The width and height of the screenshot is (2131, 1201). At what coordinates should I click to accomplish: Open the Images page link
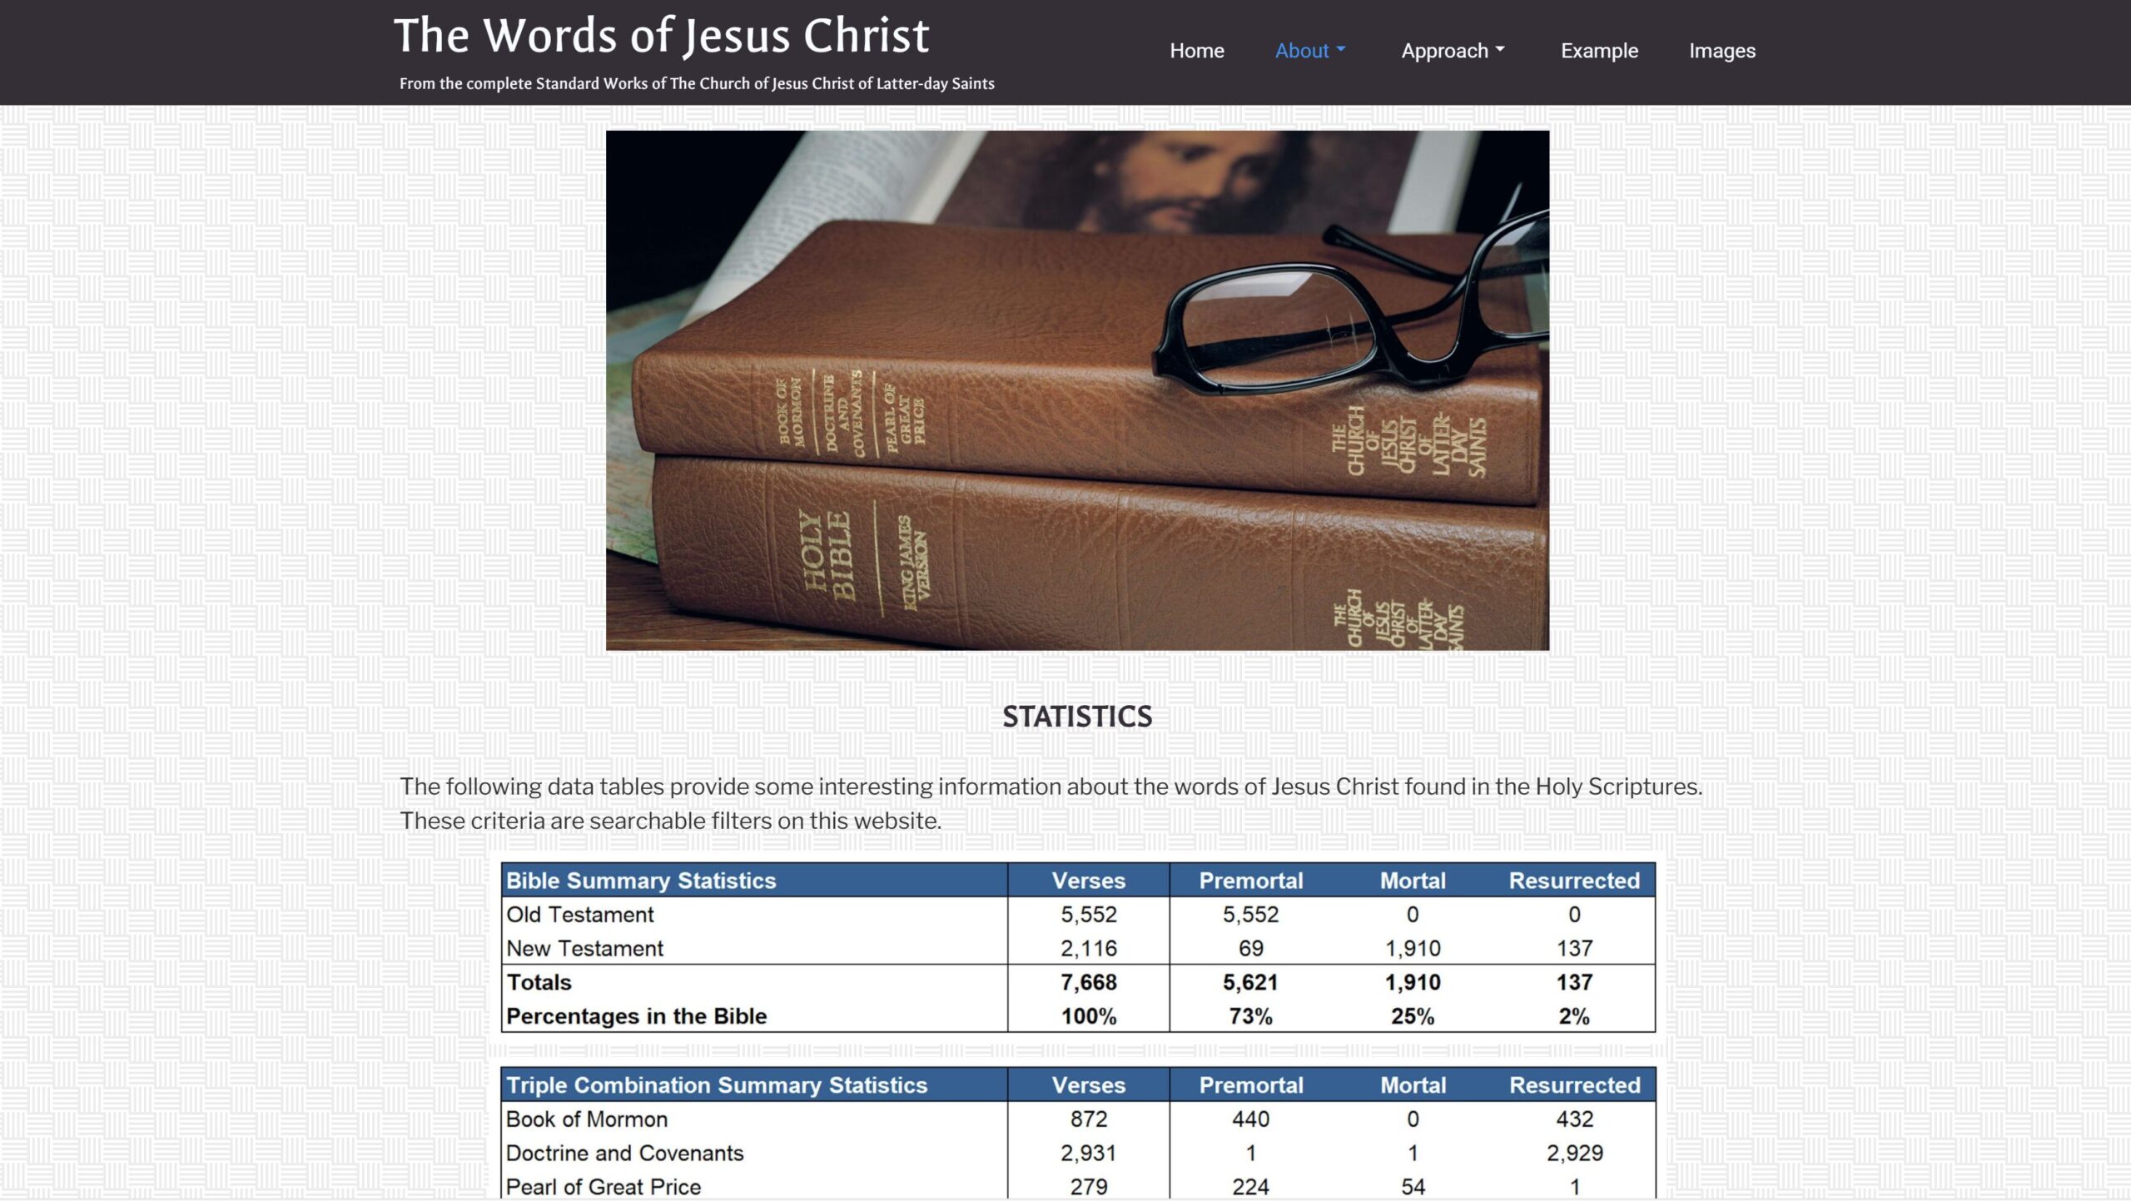1721,51
